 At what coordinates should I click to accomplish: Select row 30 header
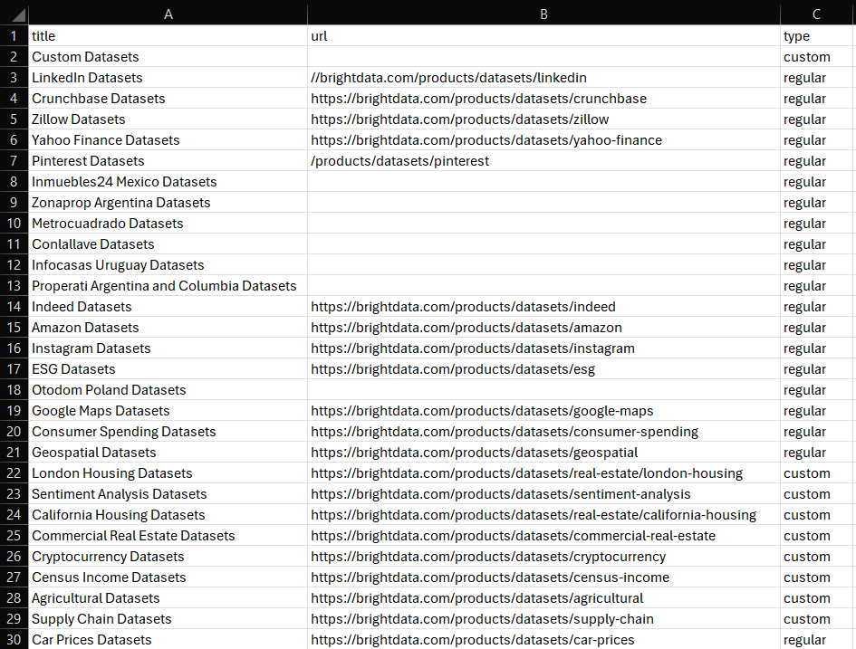coord(14,639)
